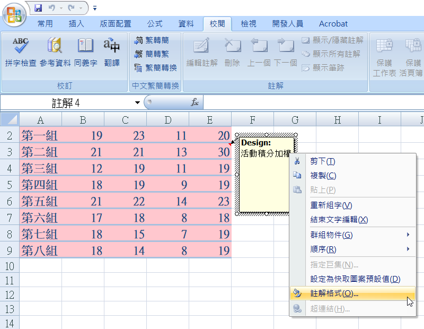This screenshot has height=329, width=424.
Task: Choose 複製(C) from context menu
Action: pyautogui.click(x=352, y=176)
